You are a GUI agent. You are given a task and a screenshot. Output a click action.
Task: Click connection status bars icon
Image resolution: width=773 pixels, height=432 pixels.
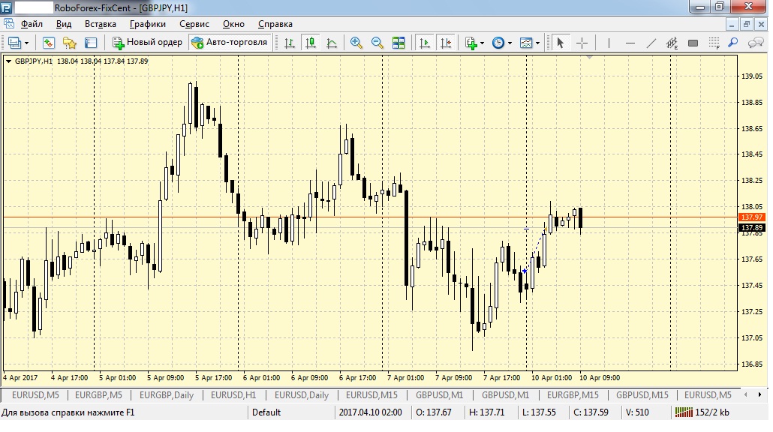coord(684,412)
